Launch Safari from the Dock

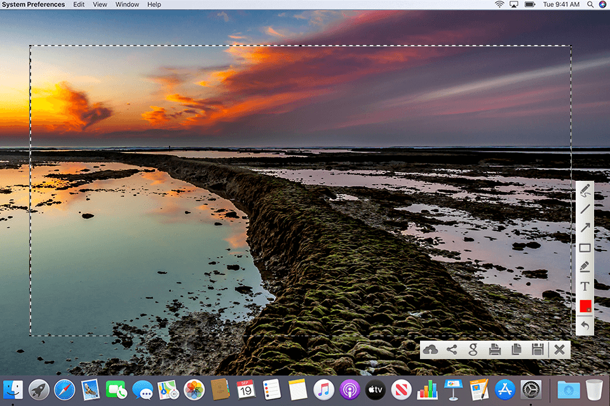tap(65, 389)
